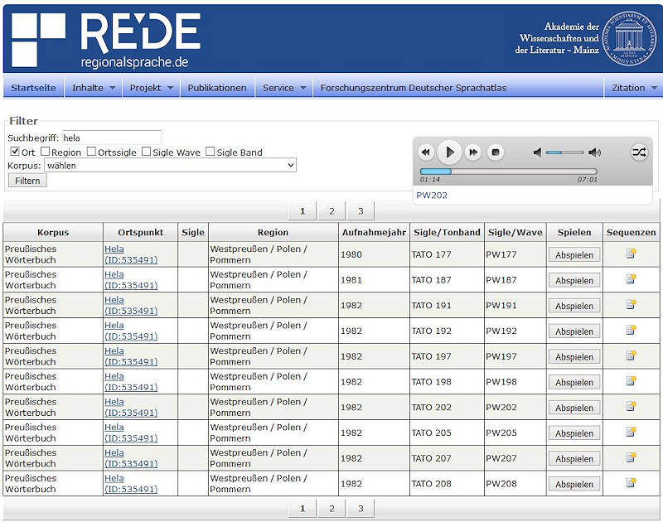This screenshot has width=663, height=522.
Task: Skip forward in the audio player
Action: [472, 152]
